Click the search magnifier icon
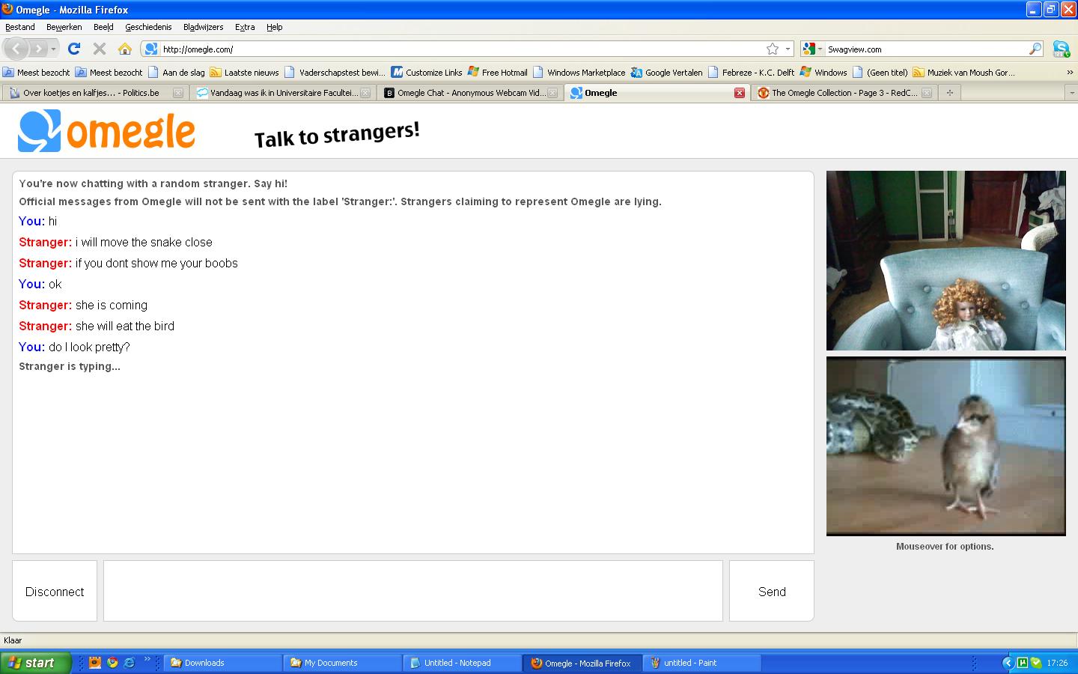The height and width of the screenshot is (674, 1078). (x=1035, y=49)
